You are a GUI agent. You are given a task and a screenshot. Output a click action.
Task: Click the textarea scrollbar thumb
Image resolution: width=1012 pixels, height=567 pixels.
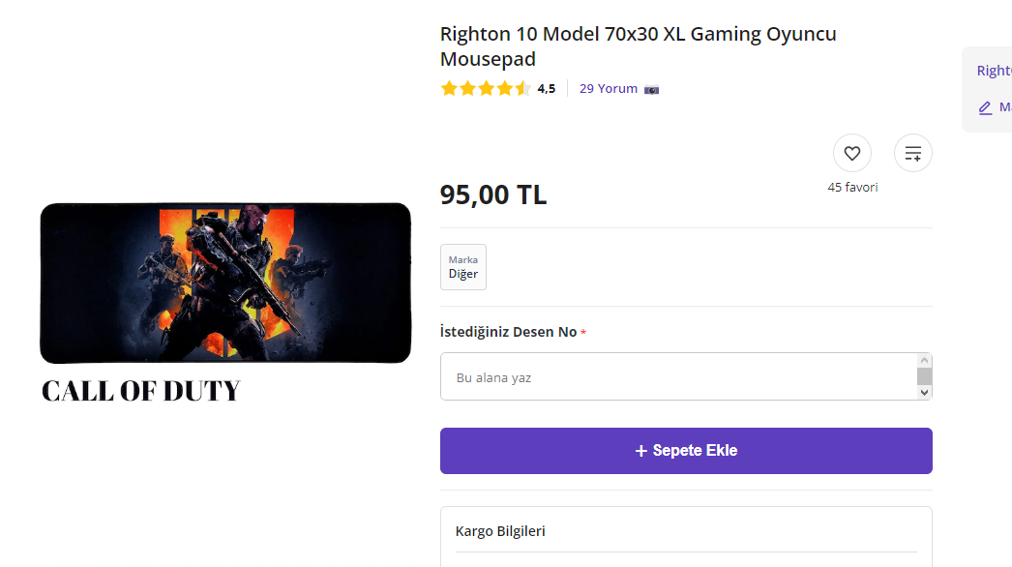pos(924,376)
